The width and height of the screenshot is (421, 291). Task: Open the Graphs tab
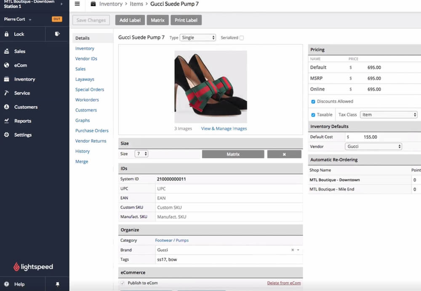83,120
